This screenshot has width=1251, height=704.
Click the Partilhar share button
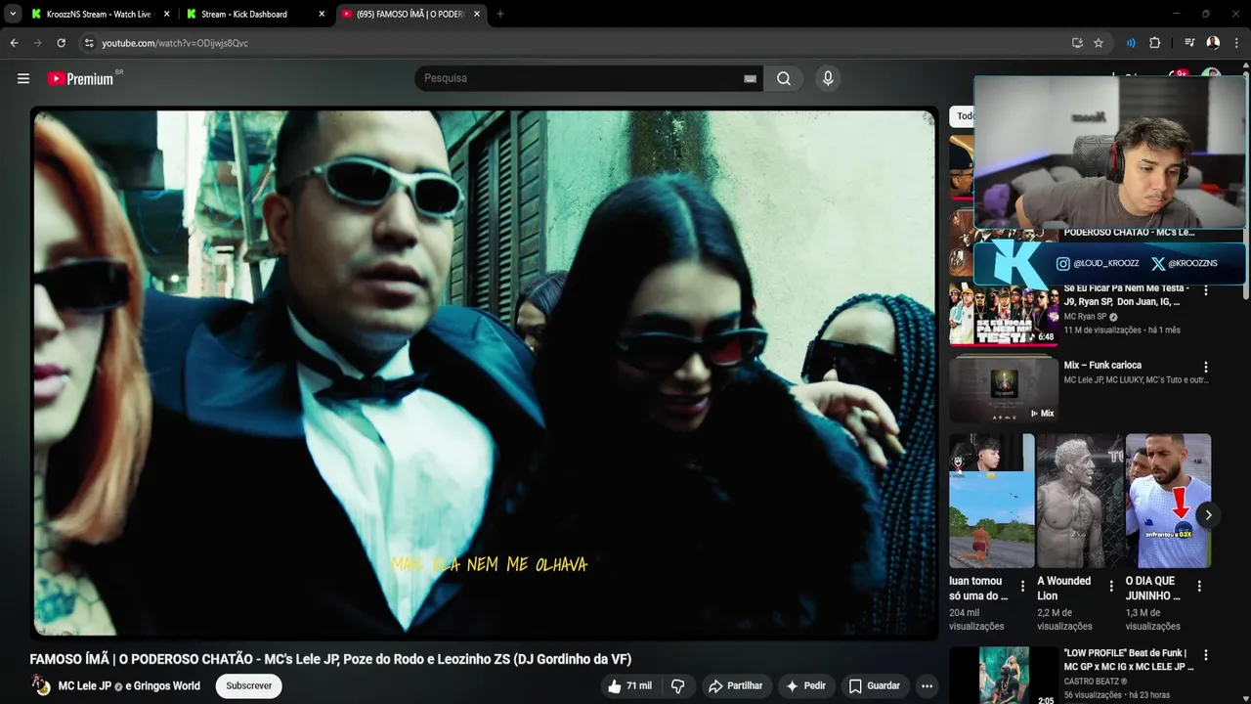(x=735, y=686)
